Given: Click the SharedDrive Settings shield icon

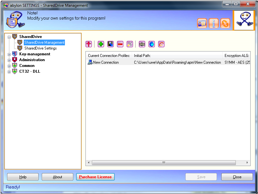Looking at the screenshot, I should [x=20, y=48].
